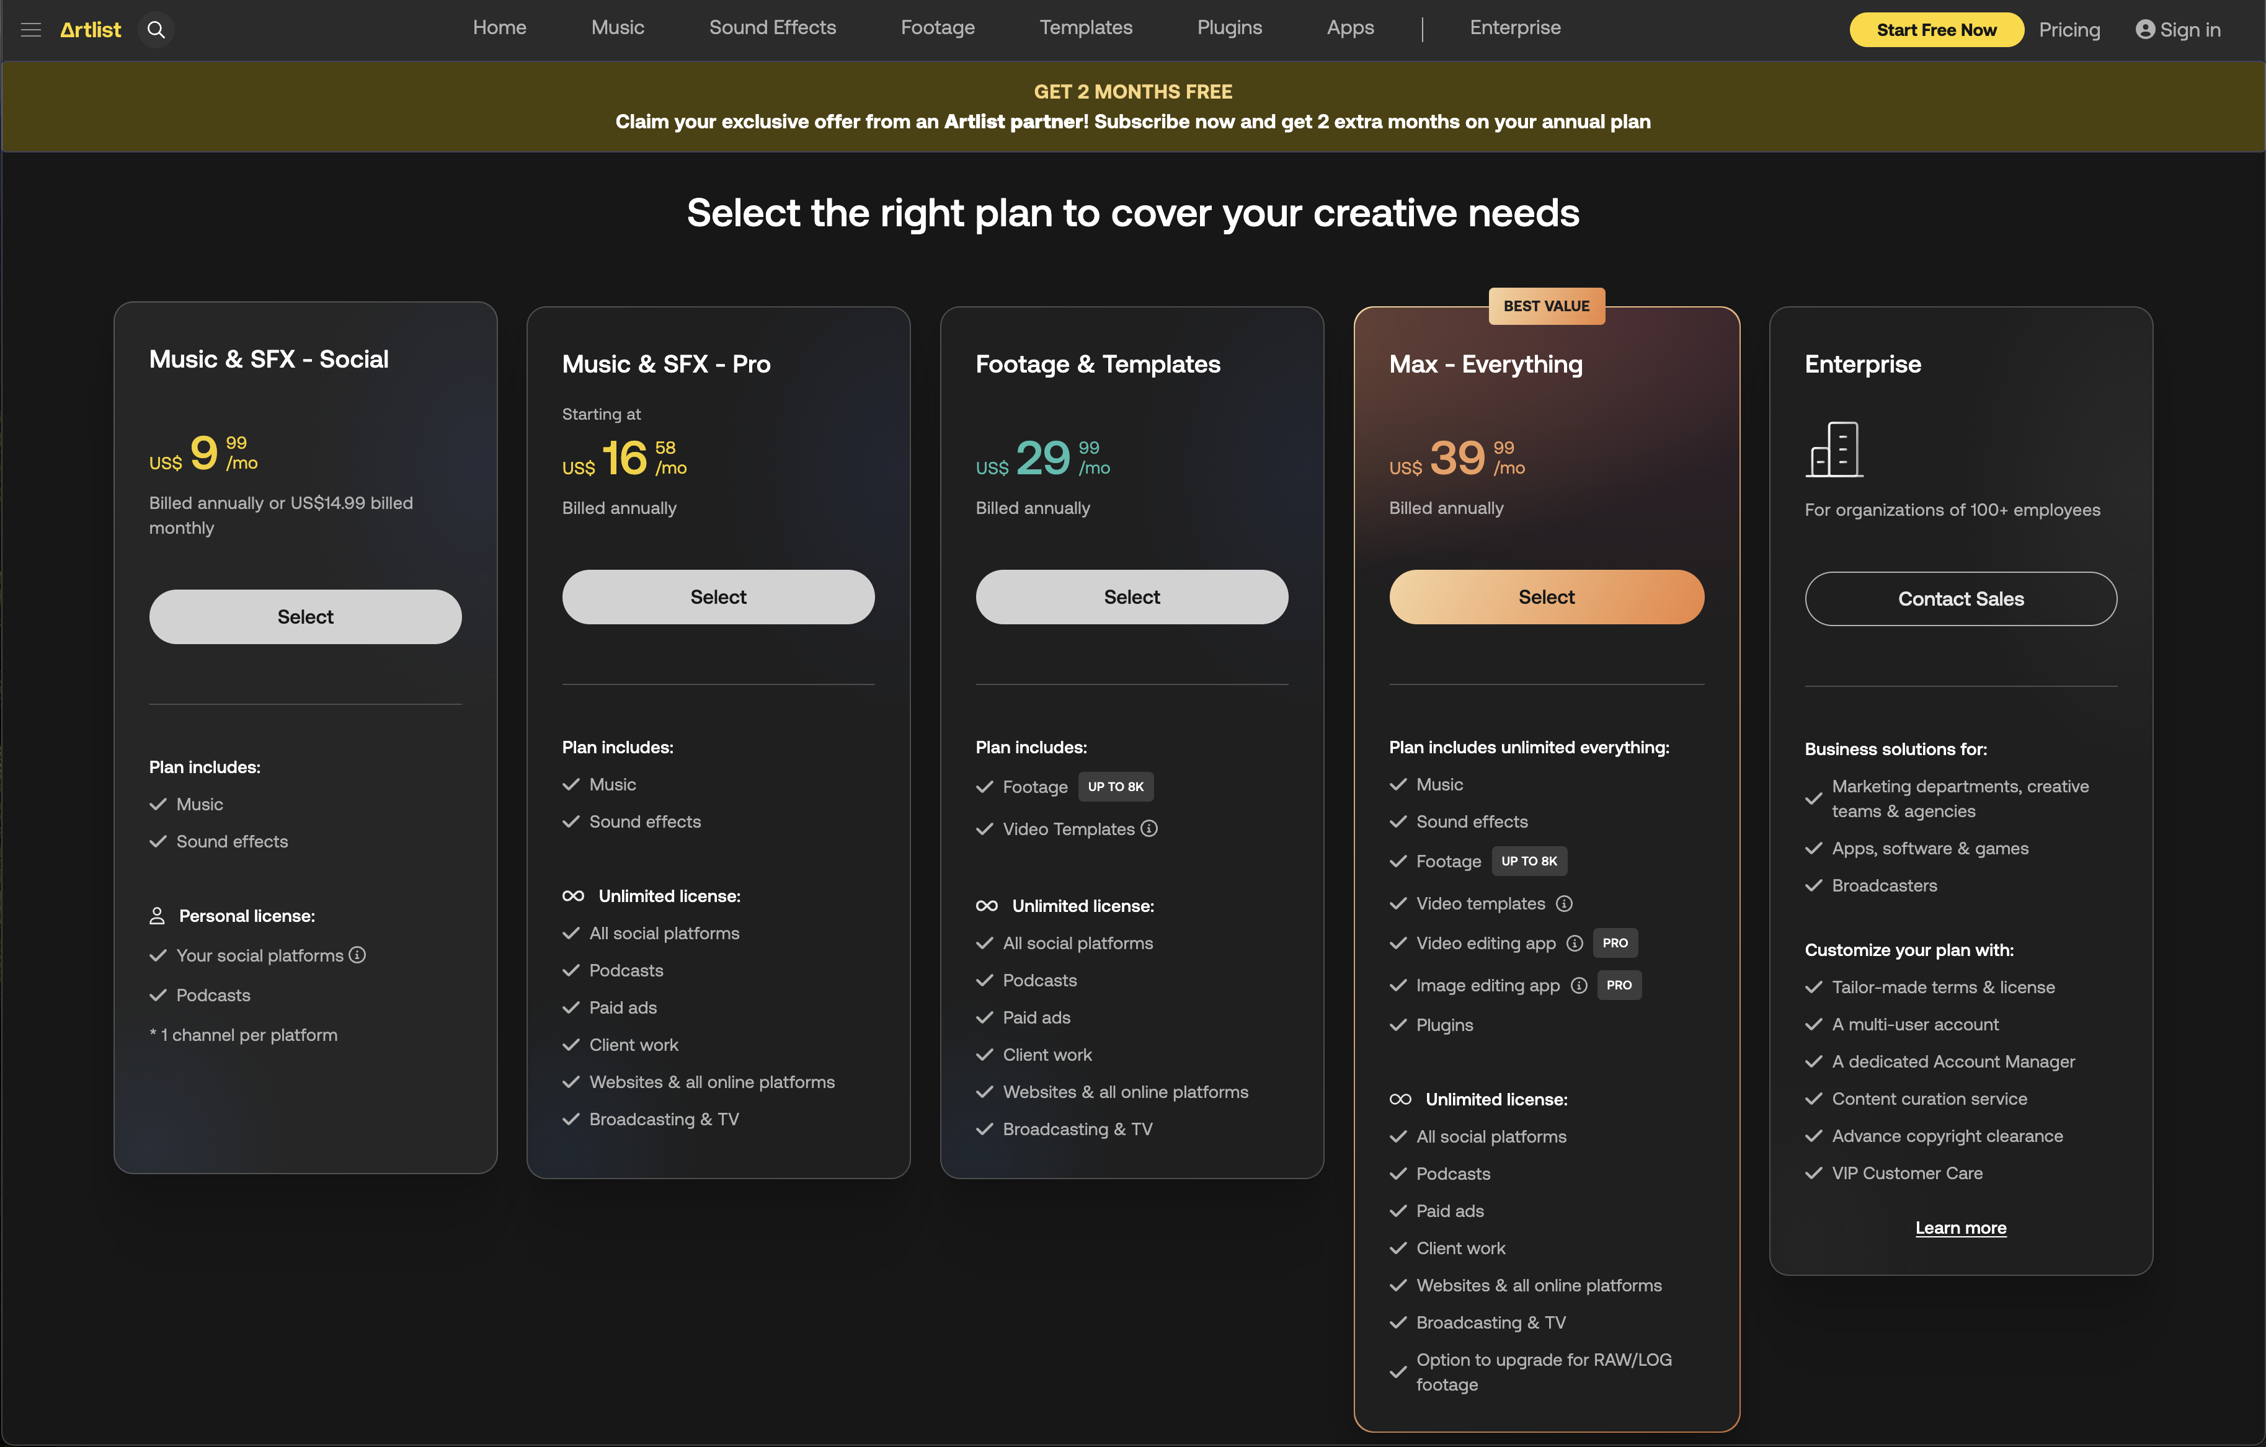Select the Max - Everything plan

pos(1545,596)
